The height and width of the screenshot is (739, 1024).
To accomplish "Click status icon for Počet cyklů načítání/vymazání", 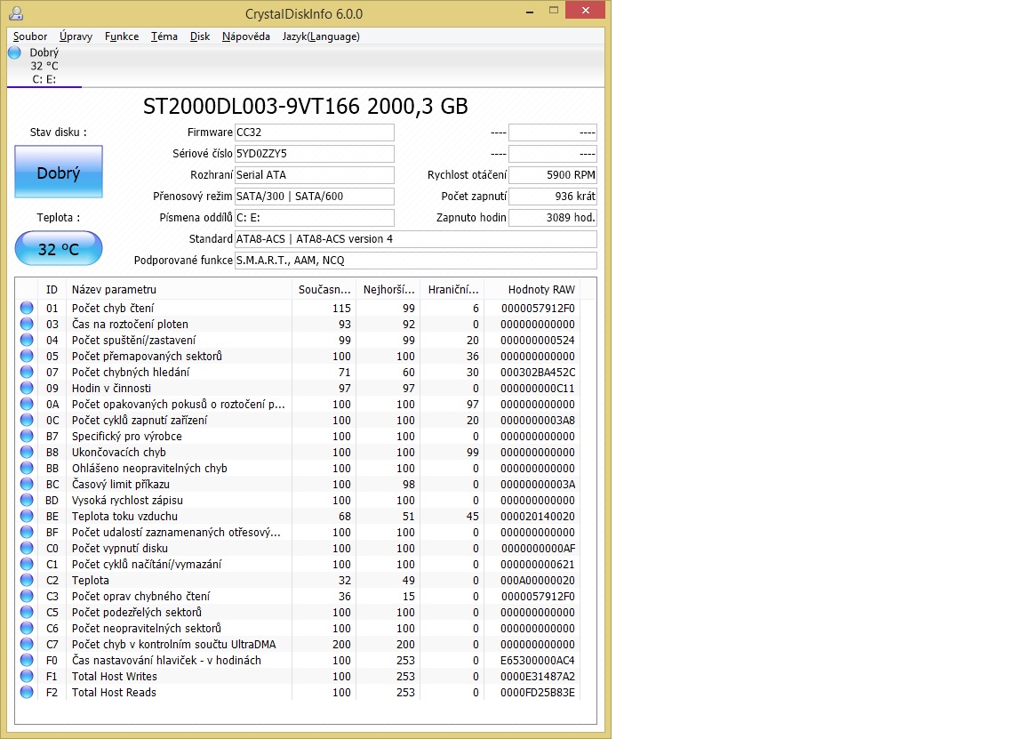I will (x=27, y=564).
